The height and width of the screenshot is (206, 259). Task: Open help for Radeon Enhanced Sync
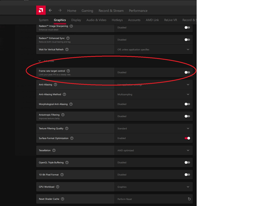point(68,38)
